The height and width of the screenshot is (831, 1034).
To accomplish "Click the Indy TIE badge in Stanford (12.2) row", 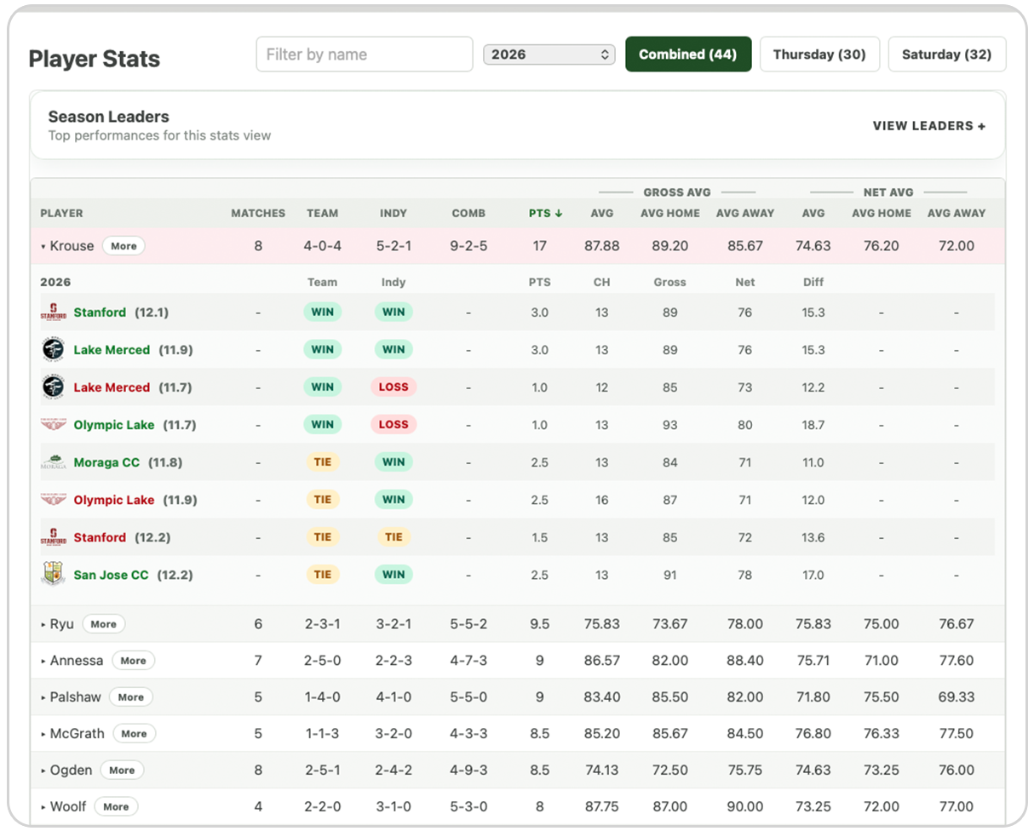I will pyautogui.click(x=393, y=537).
